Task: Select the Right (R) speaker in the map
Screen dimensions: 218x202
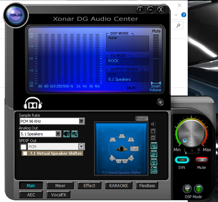Action: point(131,140)
